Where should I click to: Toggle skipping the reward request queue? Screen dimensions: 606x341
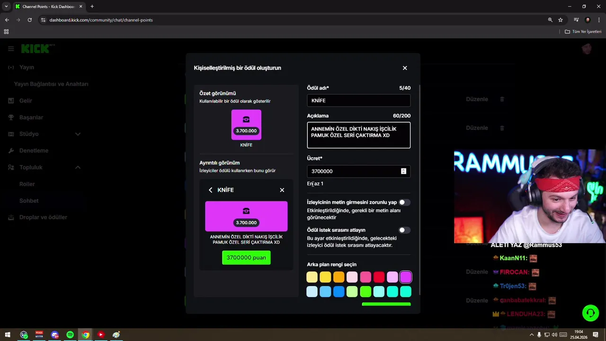click(404, 230)
